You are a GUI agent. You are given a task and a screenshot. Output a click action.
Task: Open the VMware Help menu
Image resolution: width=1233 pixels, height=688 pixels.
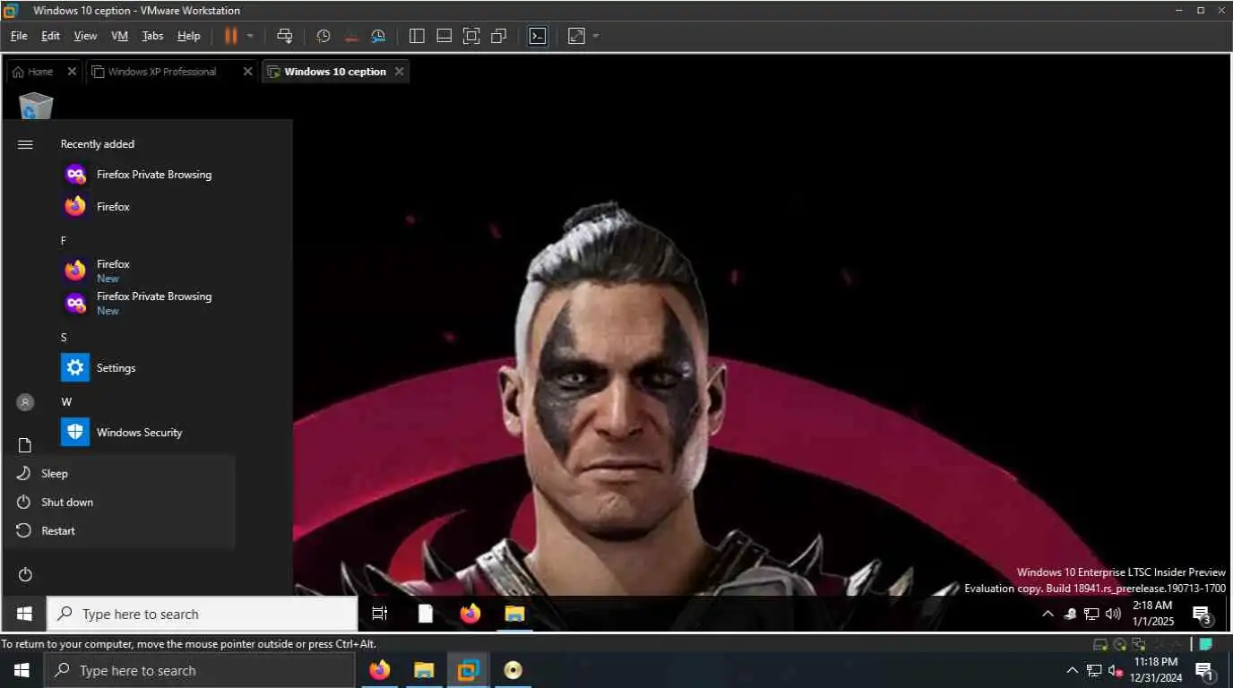(188, 36)
